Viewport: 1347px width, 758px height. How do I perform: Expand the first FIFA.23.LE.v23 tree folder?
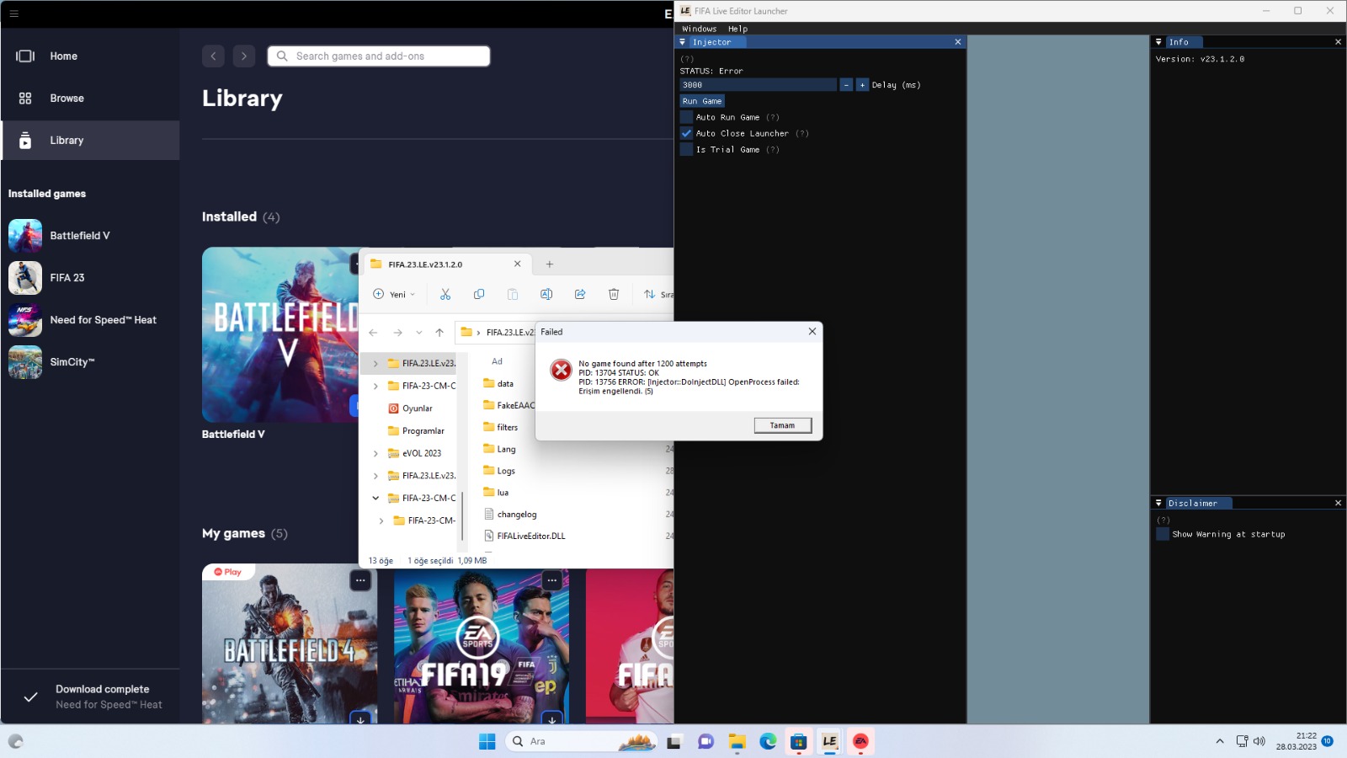click(x=375, y=364)
